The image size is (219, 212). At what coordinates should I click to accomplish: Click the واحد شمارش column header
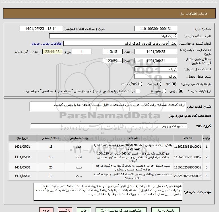pos(79,138)
